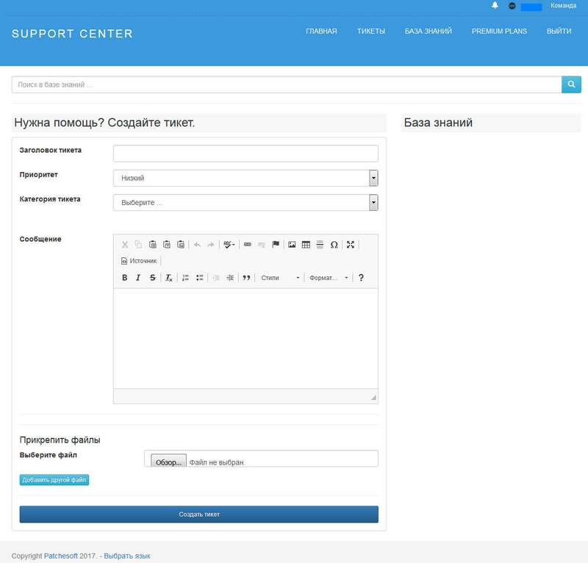Click Paste as plain text icon
Screen dimensions: 588x563
pyautogui.click(x=167, y=245)
